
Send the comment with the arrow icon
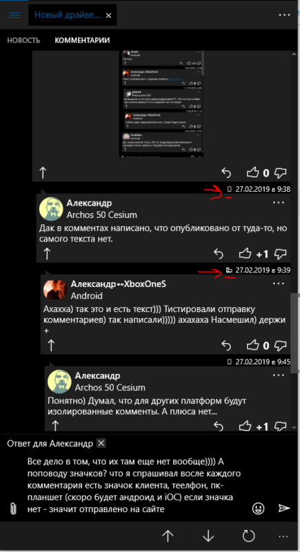pos(284,508)
